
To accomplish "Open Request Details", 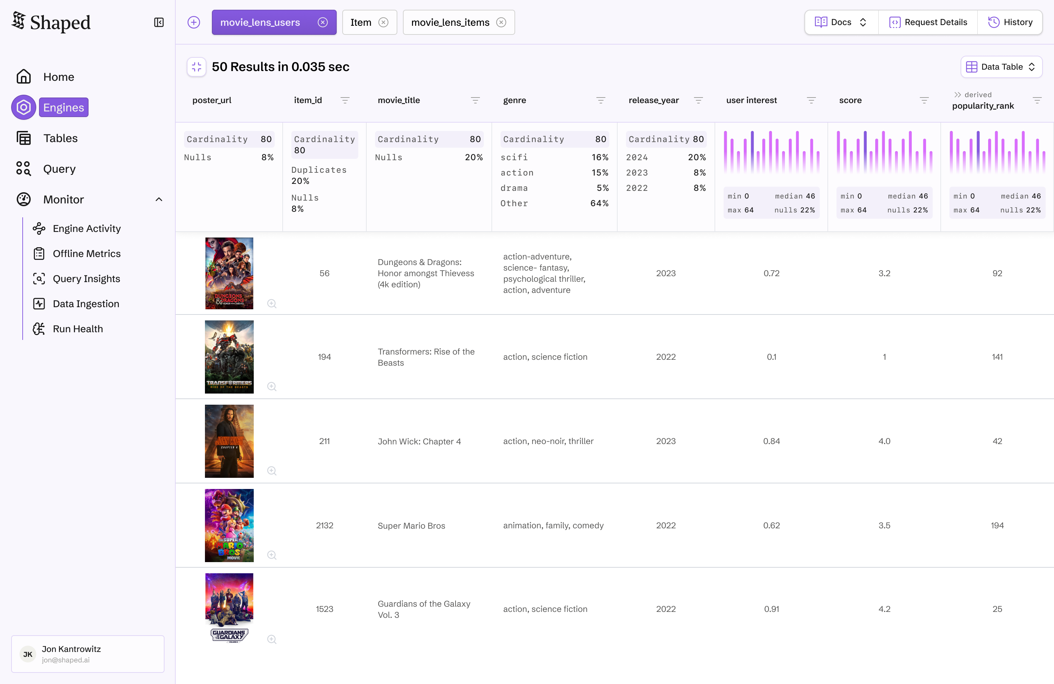I will point(928,22).
